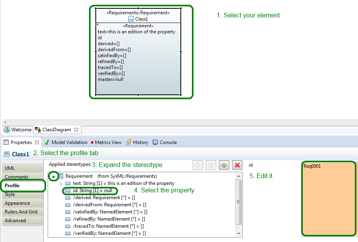Click the icon beside /derived: Requirement

tap(68, 198)
